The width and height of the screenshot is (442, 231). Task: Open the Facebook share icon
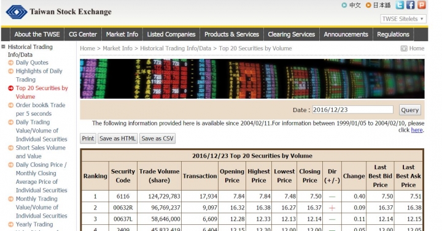point(411,5)
